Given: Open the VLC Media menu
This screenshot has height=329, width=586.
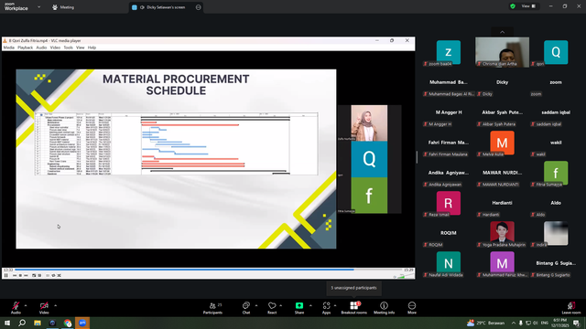Looking at the screenshot, I should (x=9, y=48).
